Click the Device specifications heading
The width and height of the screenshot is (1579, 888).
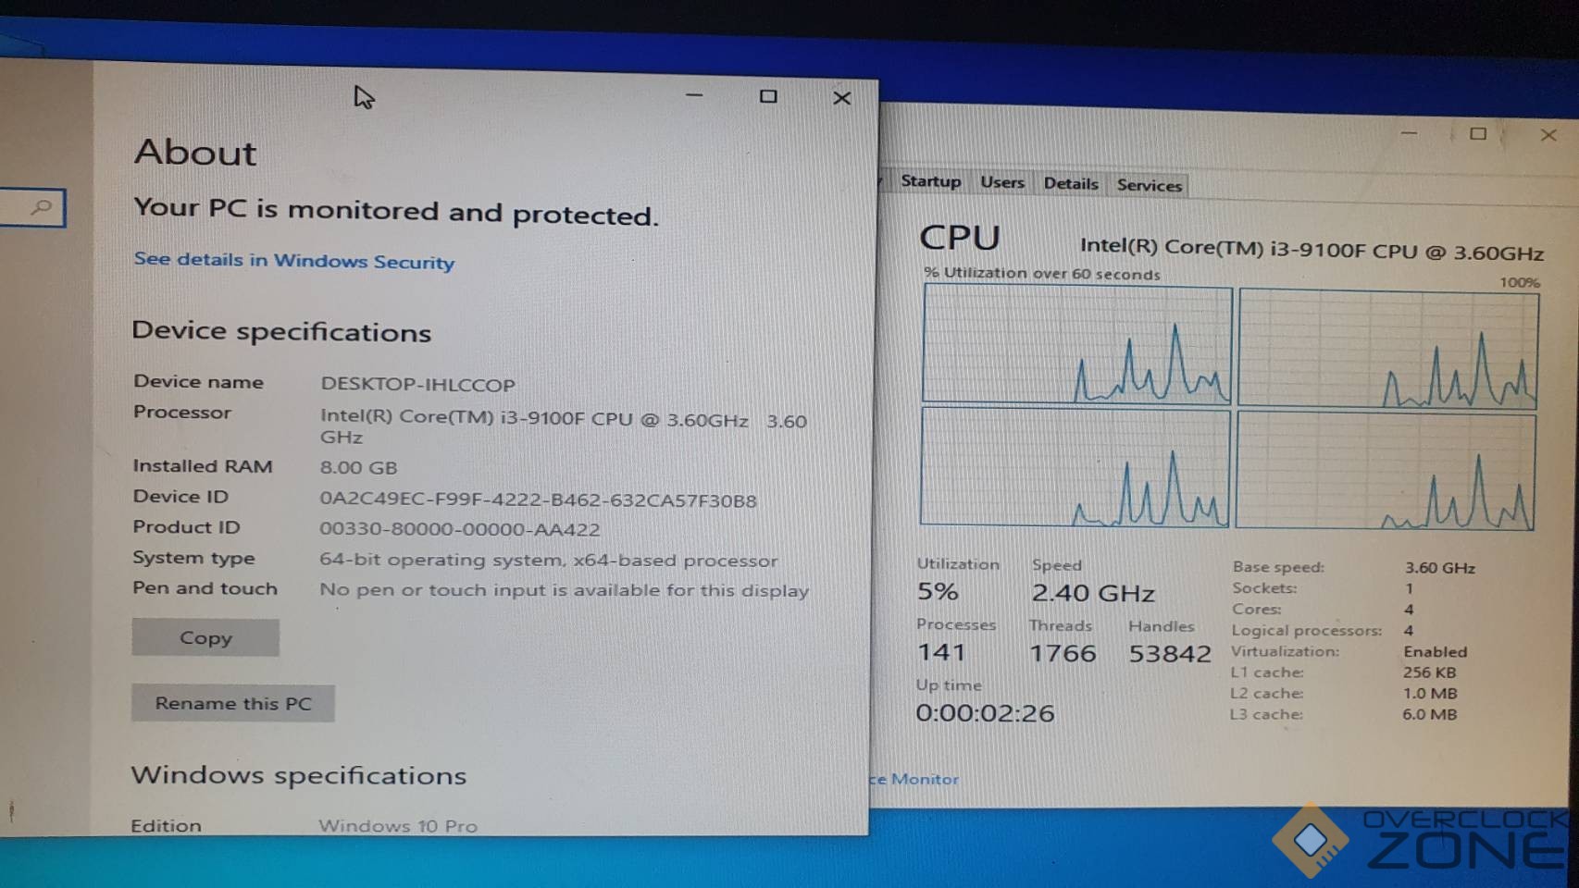tap(281, 331)
